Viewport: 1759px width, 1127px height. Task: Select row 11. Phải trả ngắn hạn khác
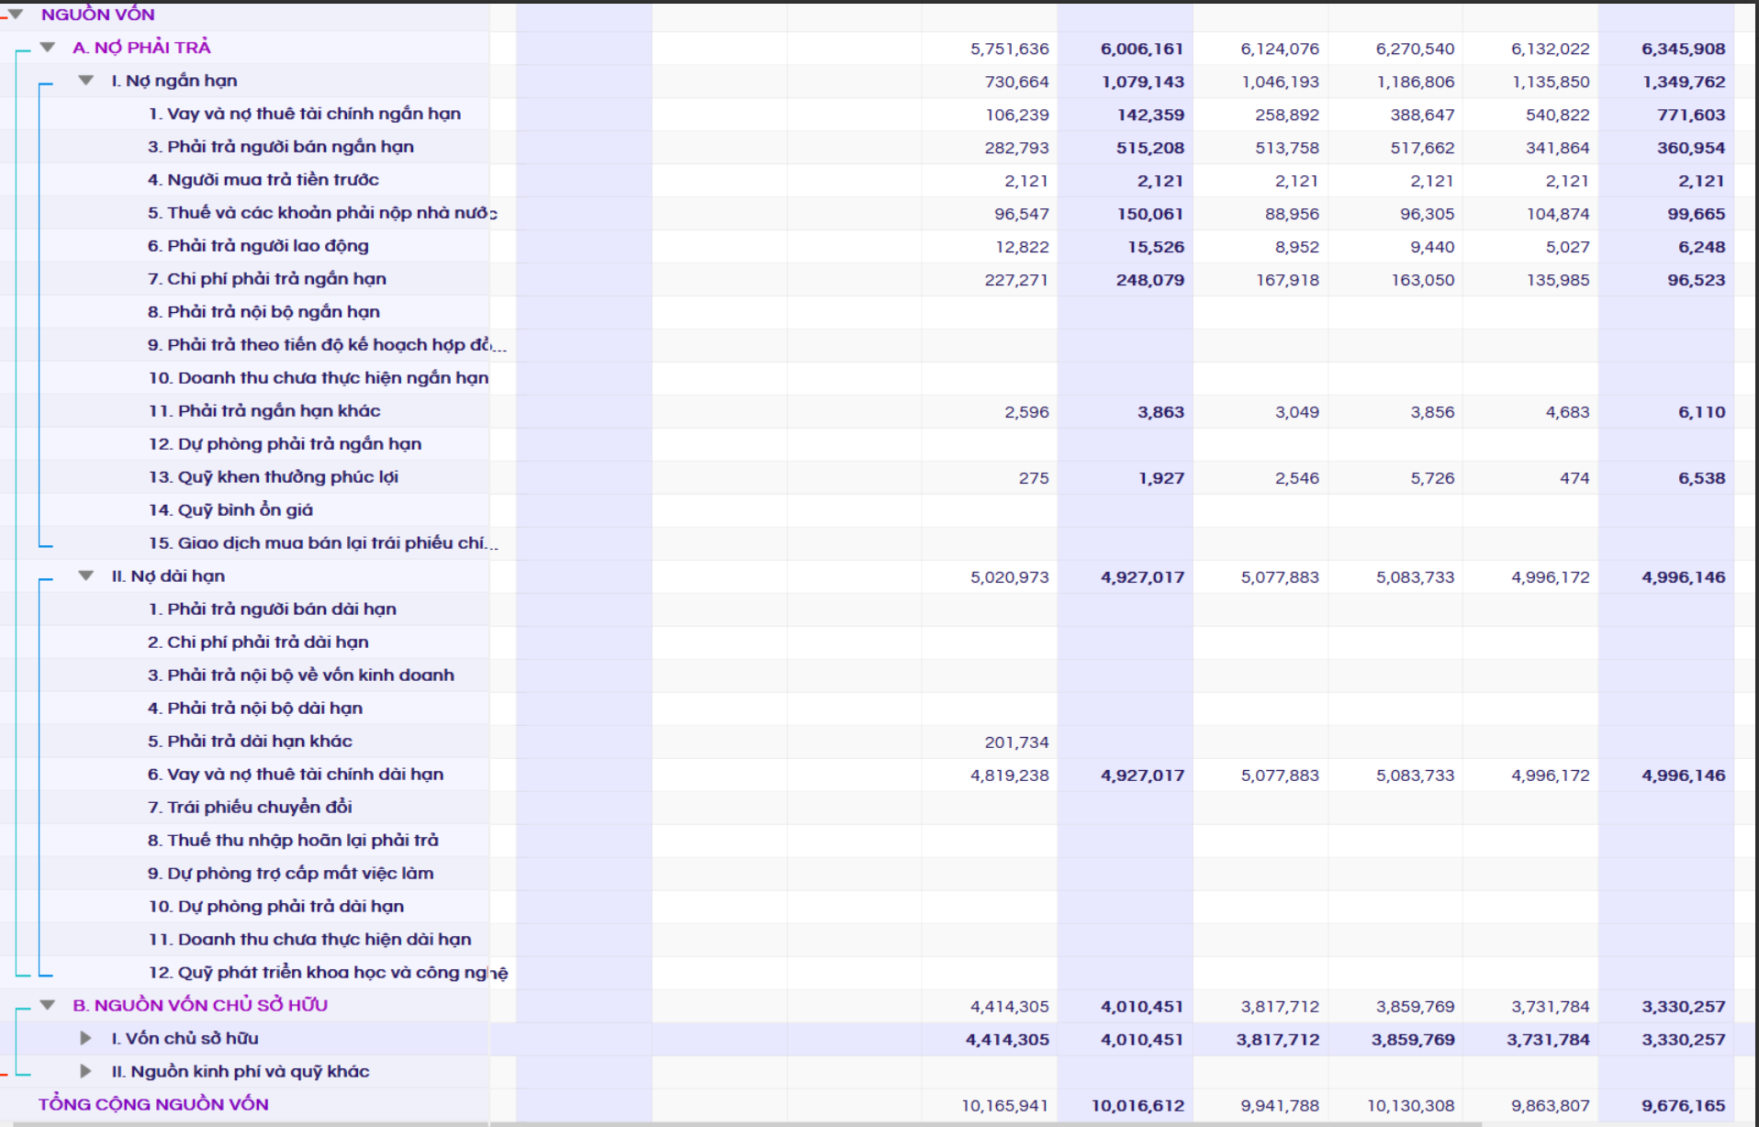tap(263, 411)
